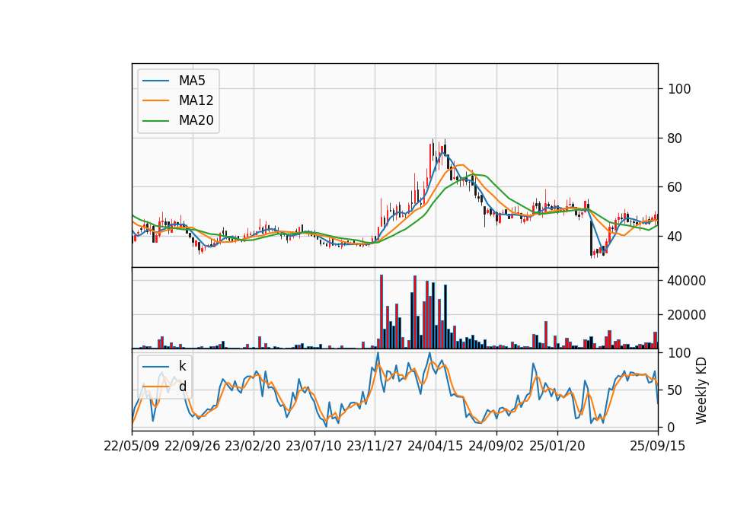The image size is (731, 525).
Task: Click the price axis value 60
Action: tap(675, 187)
